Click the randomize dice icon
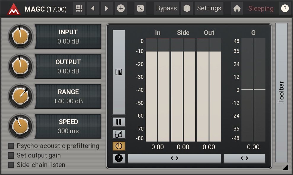 click(x=140, y=8)
